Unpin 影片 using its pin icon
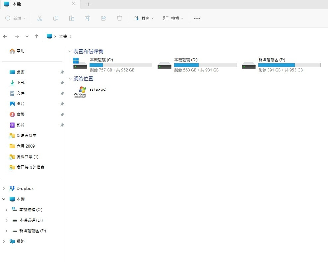The width and height of the screenshot is (328, 262). click(62, 125)
